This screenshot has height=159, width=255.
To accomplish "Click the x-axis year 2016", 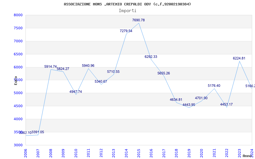I will pos(151,153).
